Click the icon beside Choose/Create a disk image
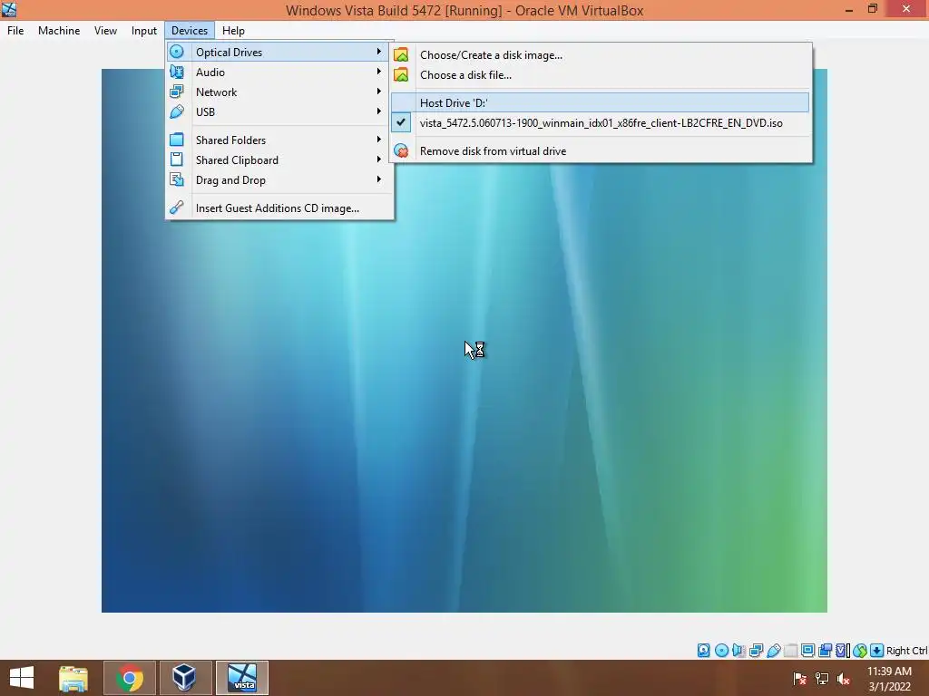 tap(401, 55)
